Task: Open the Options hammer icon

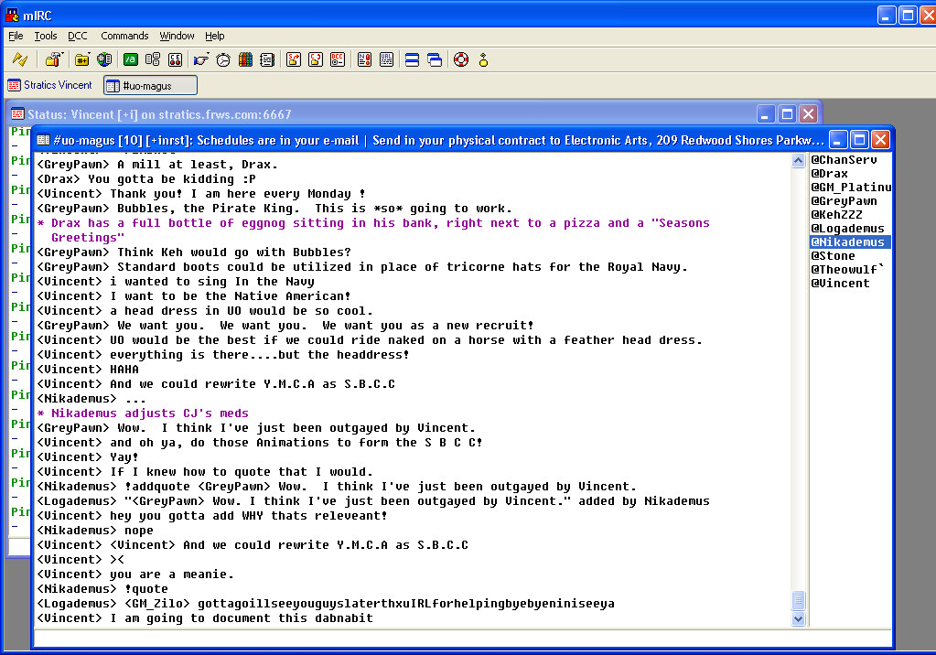Action: click(x=54, y=59)
